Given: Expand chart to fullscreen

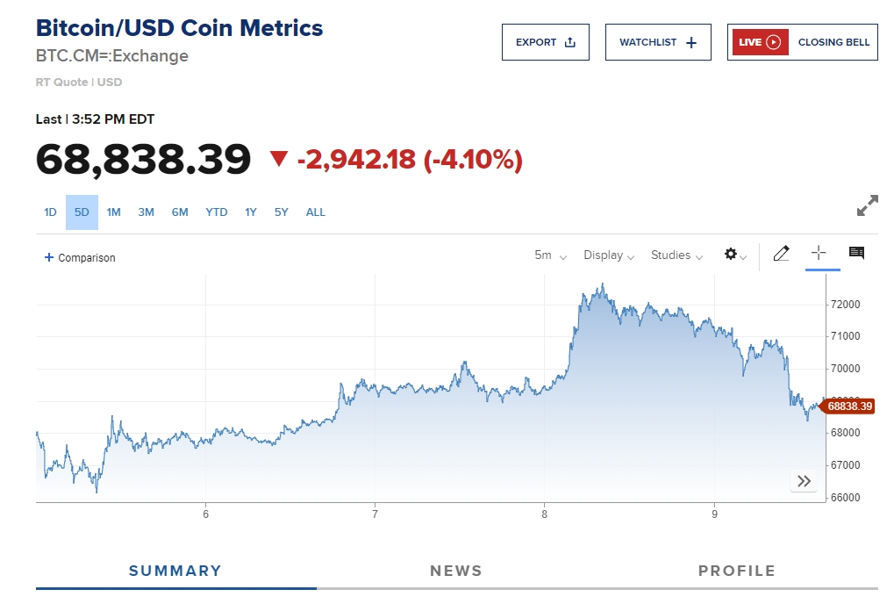Looking at the screenshot, I should click(867, 206).
